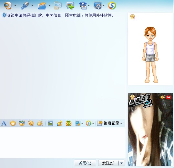Start a video call with webcam icon

pos(7,5)
